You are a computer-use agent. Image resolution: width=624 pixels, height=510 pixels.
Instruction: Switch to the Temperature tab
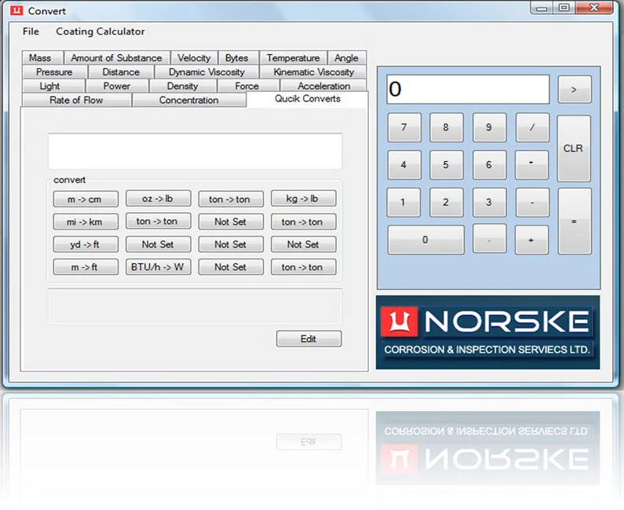(x=293, y=58)
